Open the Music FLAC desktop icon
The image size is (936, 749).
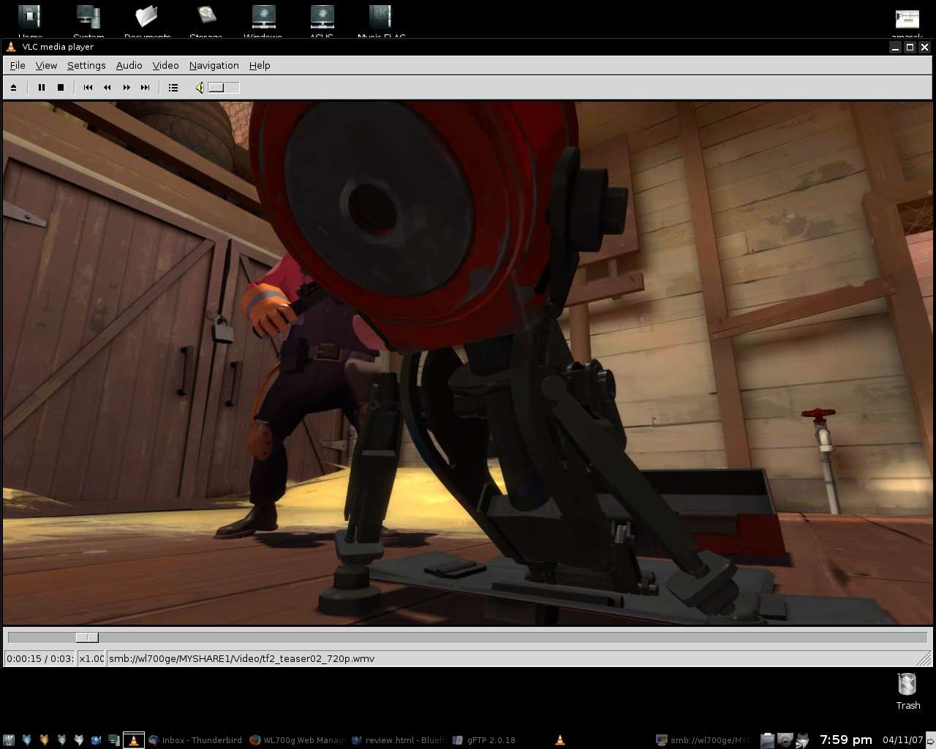tap(381, 21)
